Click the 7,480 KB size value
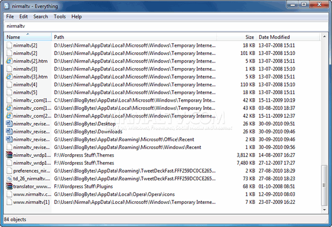332x227 pixels. tap(246, 163)
